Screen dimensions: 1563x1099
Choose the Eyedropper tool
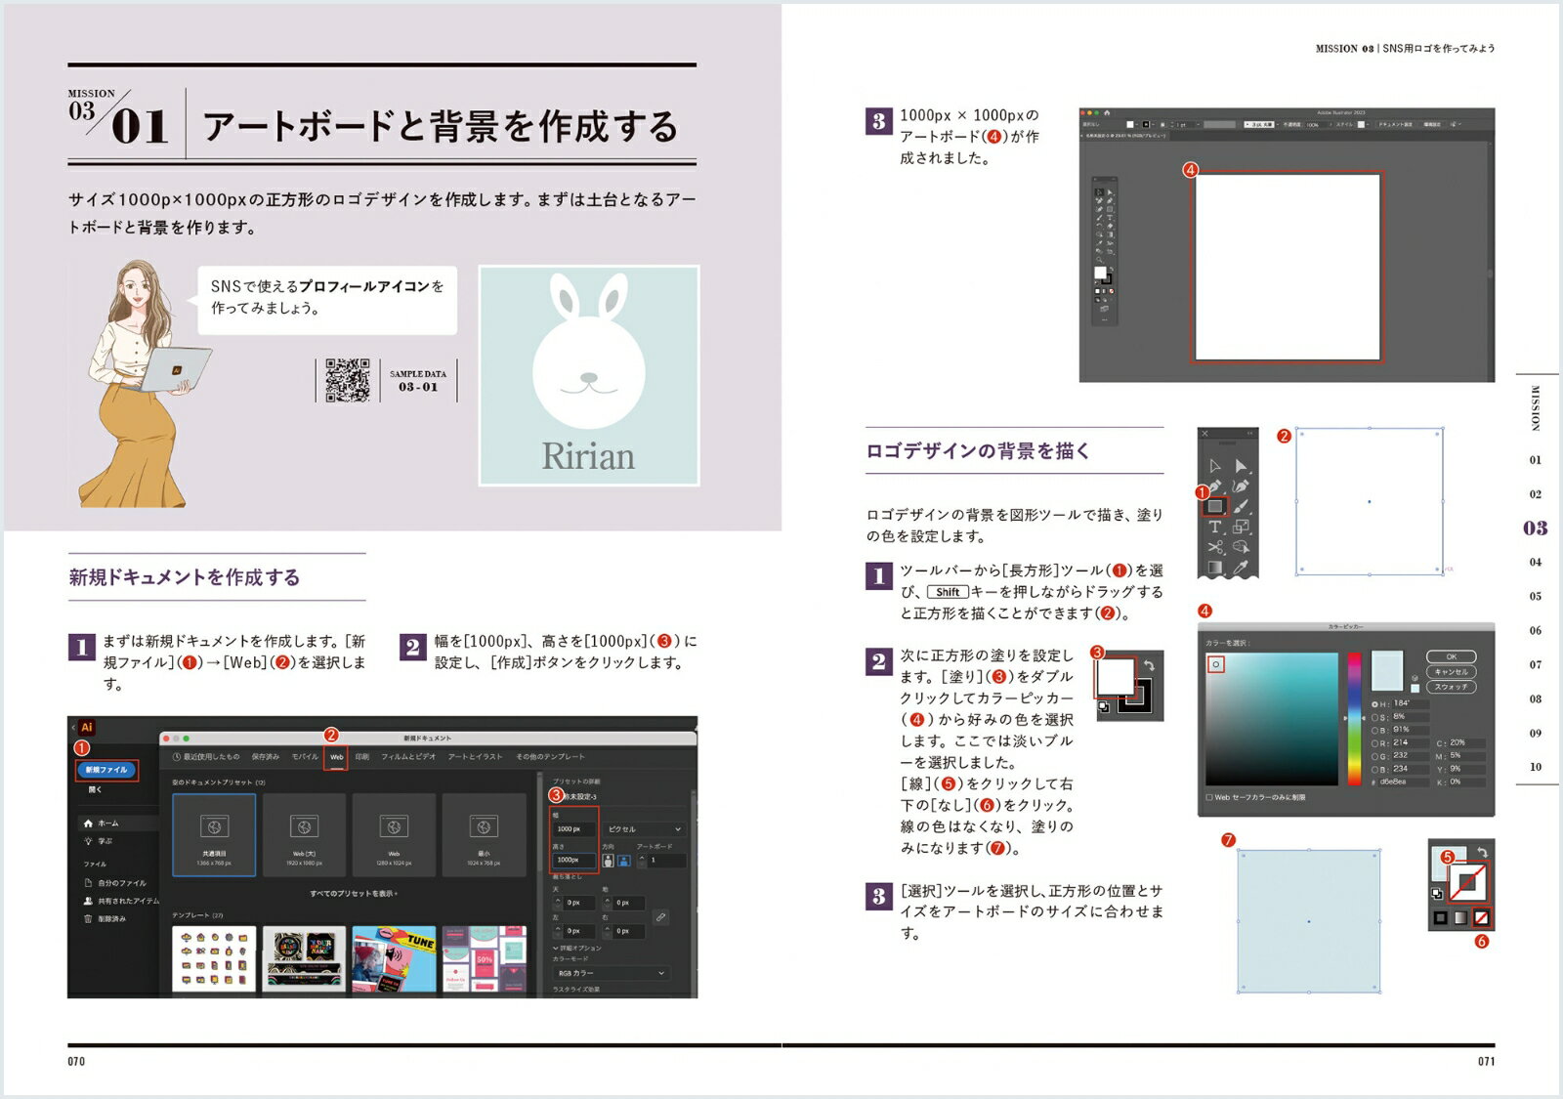[x=1241, y=568]
